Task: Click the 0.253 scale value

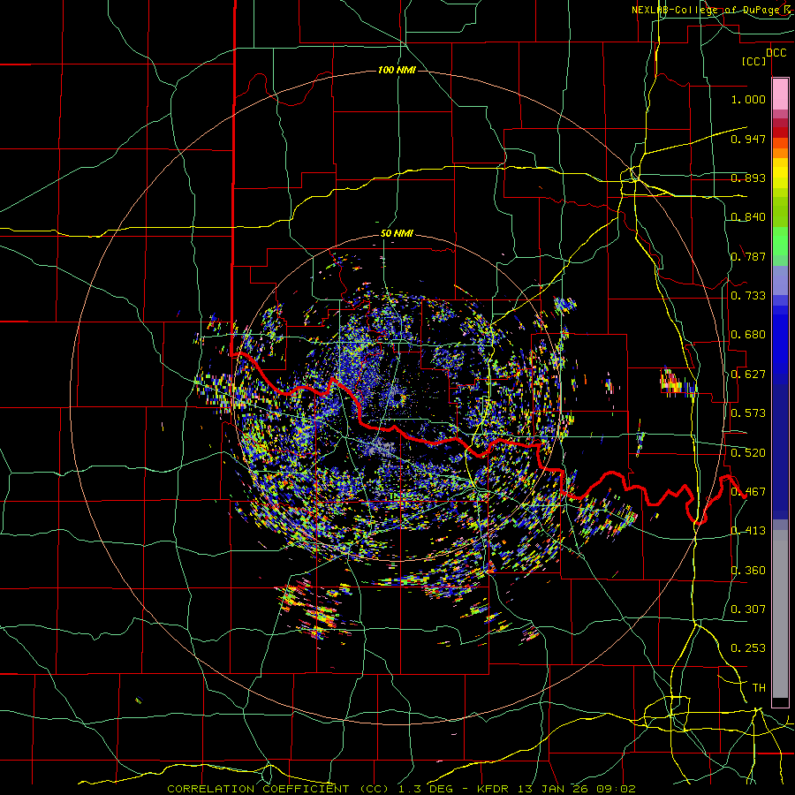Action: [748, 648]
